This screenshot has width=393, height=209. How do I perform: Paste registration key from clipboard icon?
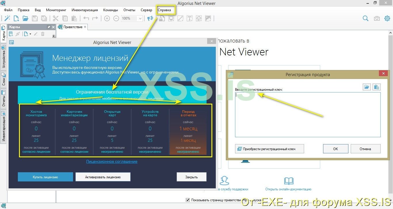tap(377, 87)
